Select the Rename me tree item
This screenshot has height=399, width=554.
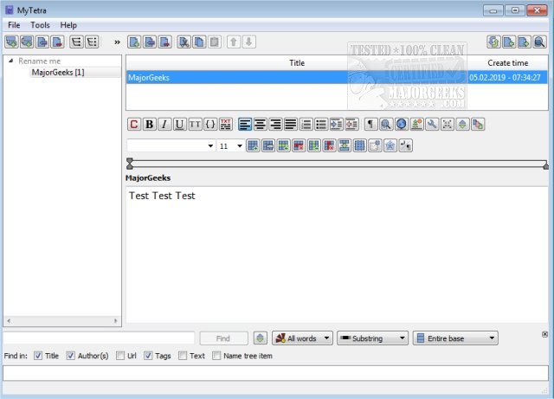point(40,61)
